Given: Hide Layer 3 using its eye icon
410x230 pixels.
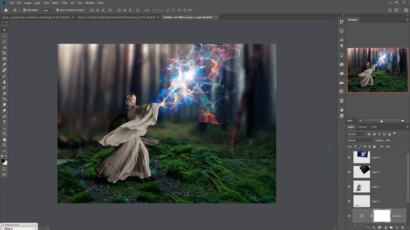Looking at the screenshot, I should coord(349,157).
